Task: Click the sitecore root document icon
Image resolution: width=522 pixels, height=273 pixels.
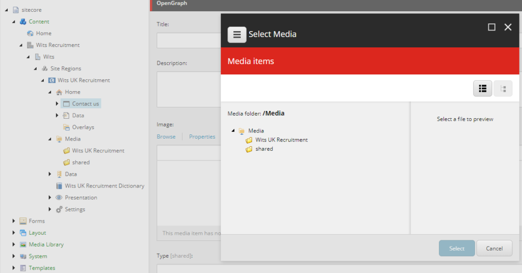Action: pyautogui.click(x=16, y=10)
